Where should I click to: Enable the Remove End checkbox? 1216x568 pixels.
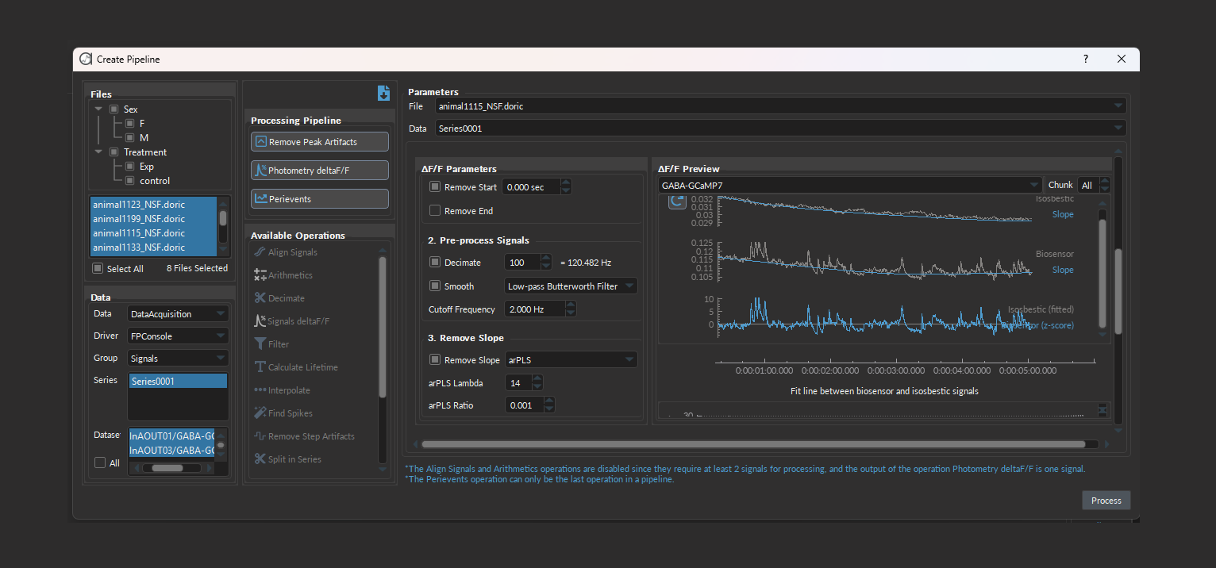tap(435, 211)
